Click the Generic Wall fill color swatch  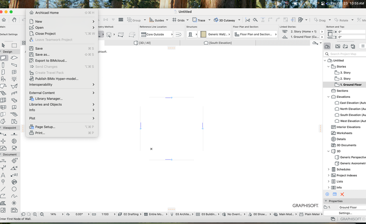(203, 34)
